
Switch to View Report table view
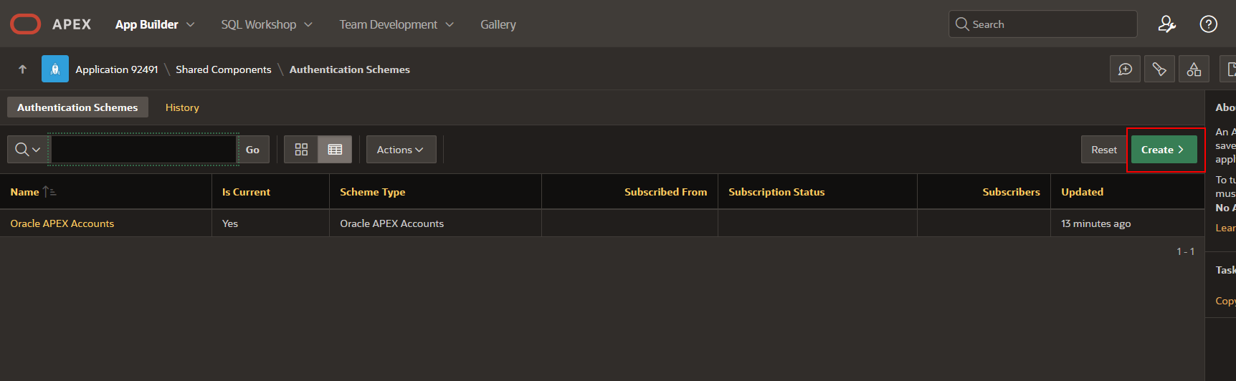tap(335, 150)
